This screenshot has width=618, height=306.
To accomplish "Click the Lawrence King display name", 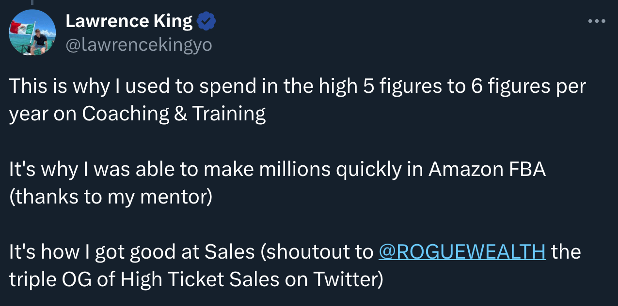I will 129,21.
